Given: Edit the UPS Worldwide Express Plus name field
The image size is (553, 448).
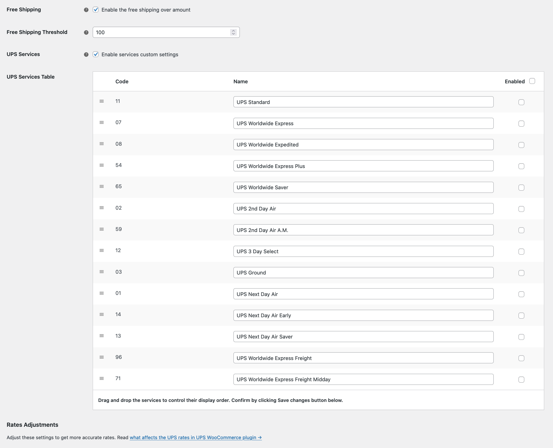Looking at the screenshot, I should (x=363, y=166).
